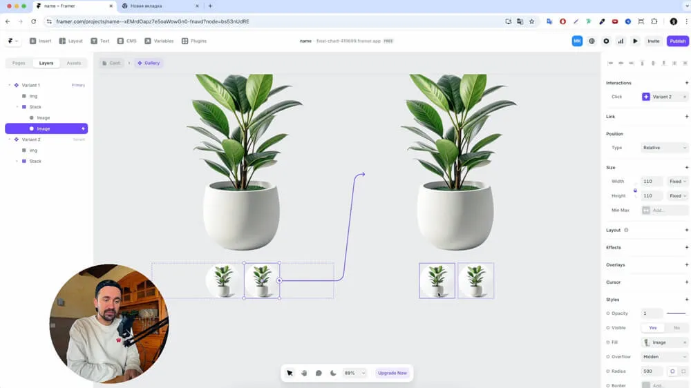Image resolution: width=691 pixels, height=388 pixels.
Task: Select the Gallery breadcrumb item
Action: [149, 63]
